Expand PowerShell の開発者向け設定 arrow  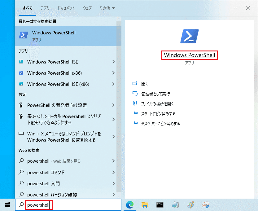point(113,105)
